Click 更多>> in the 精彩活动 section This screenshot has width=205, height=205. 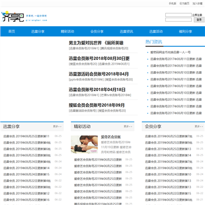pos(128,126)
